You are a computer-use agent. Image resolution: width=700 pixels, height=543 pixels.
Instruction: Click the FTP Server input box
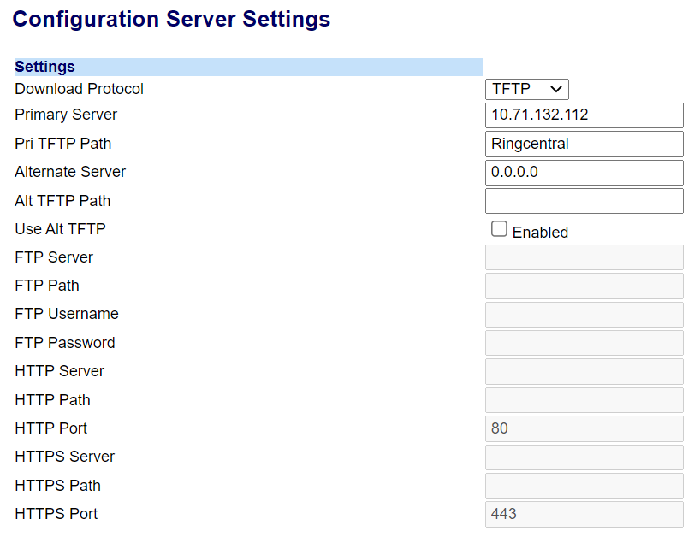[584, 257]
